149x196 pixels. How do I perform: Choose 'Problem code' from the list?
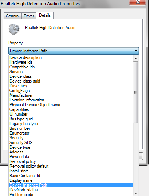(71, 194)
